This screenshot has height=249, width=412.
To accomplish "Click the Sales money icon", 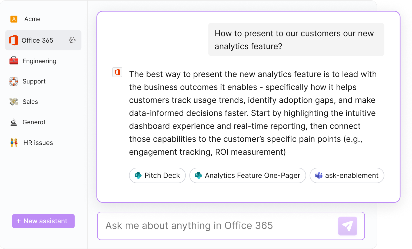I will [14, 102].
